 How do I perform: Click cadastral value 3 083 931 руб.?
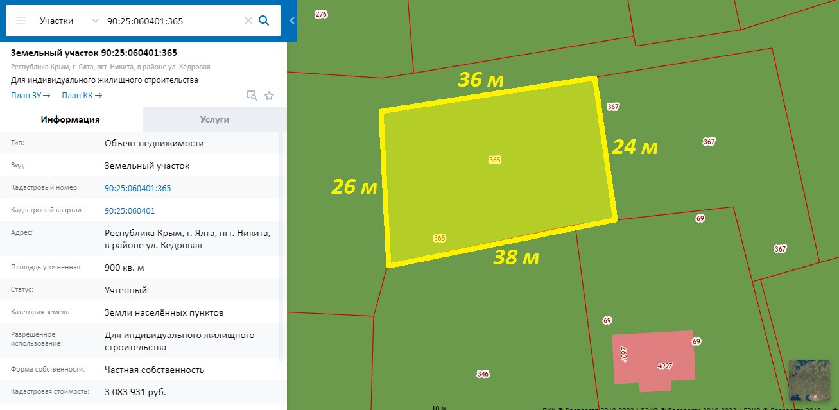click(135, 391)
